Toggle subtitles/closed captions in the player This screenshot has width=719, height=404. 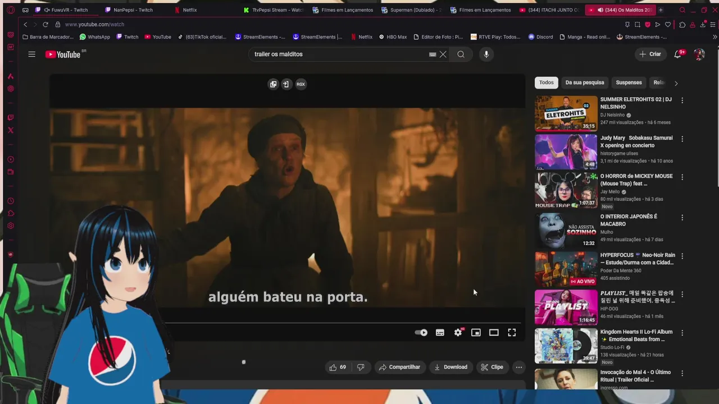(x=440, y=333)
